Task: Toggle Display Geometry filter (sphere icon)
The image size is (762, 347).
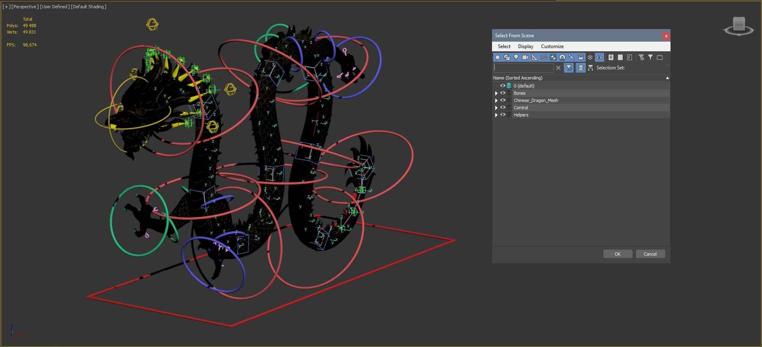Action: (x=497, y=58)
